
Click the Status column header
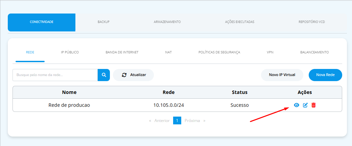(239, 92)
